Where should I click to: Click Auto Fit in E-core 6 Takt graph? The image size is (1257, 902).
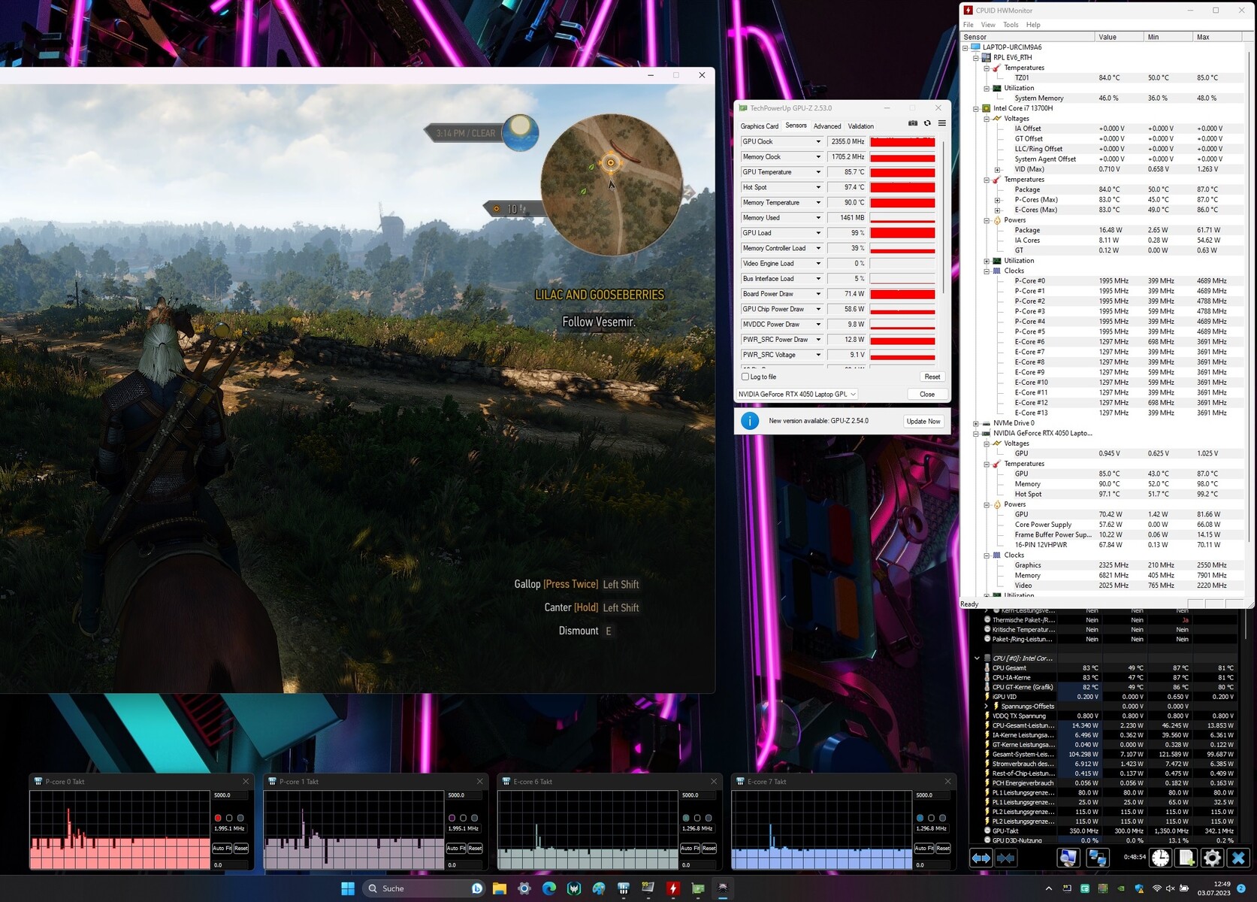(690, 848)
